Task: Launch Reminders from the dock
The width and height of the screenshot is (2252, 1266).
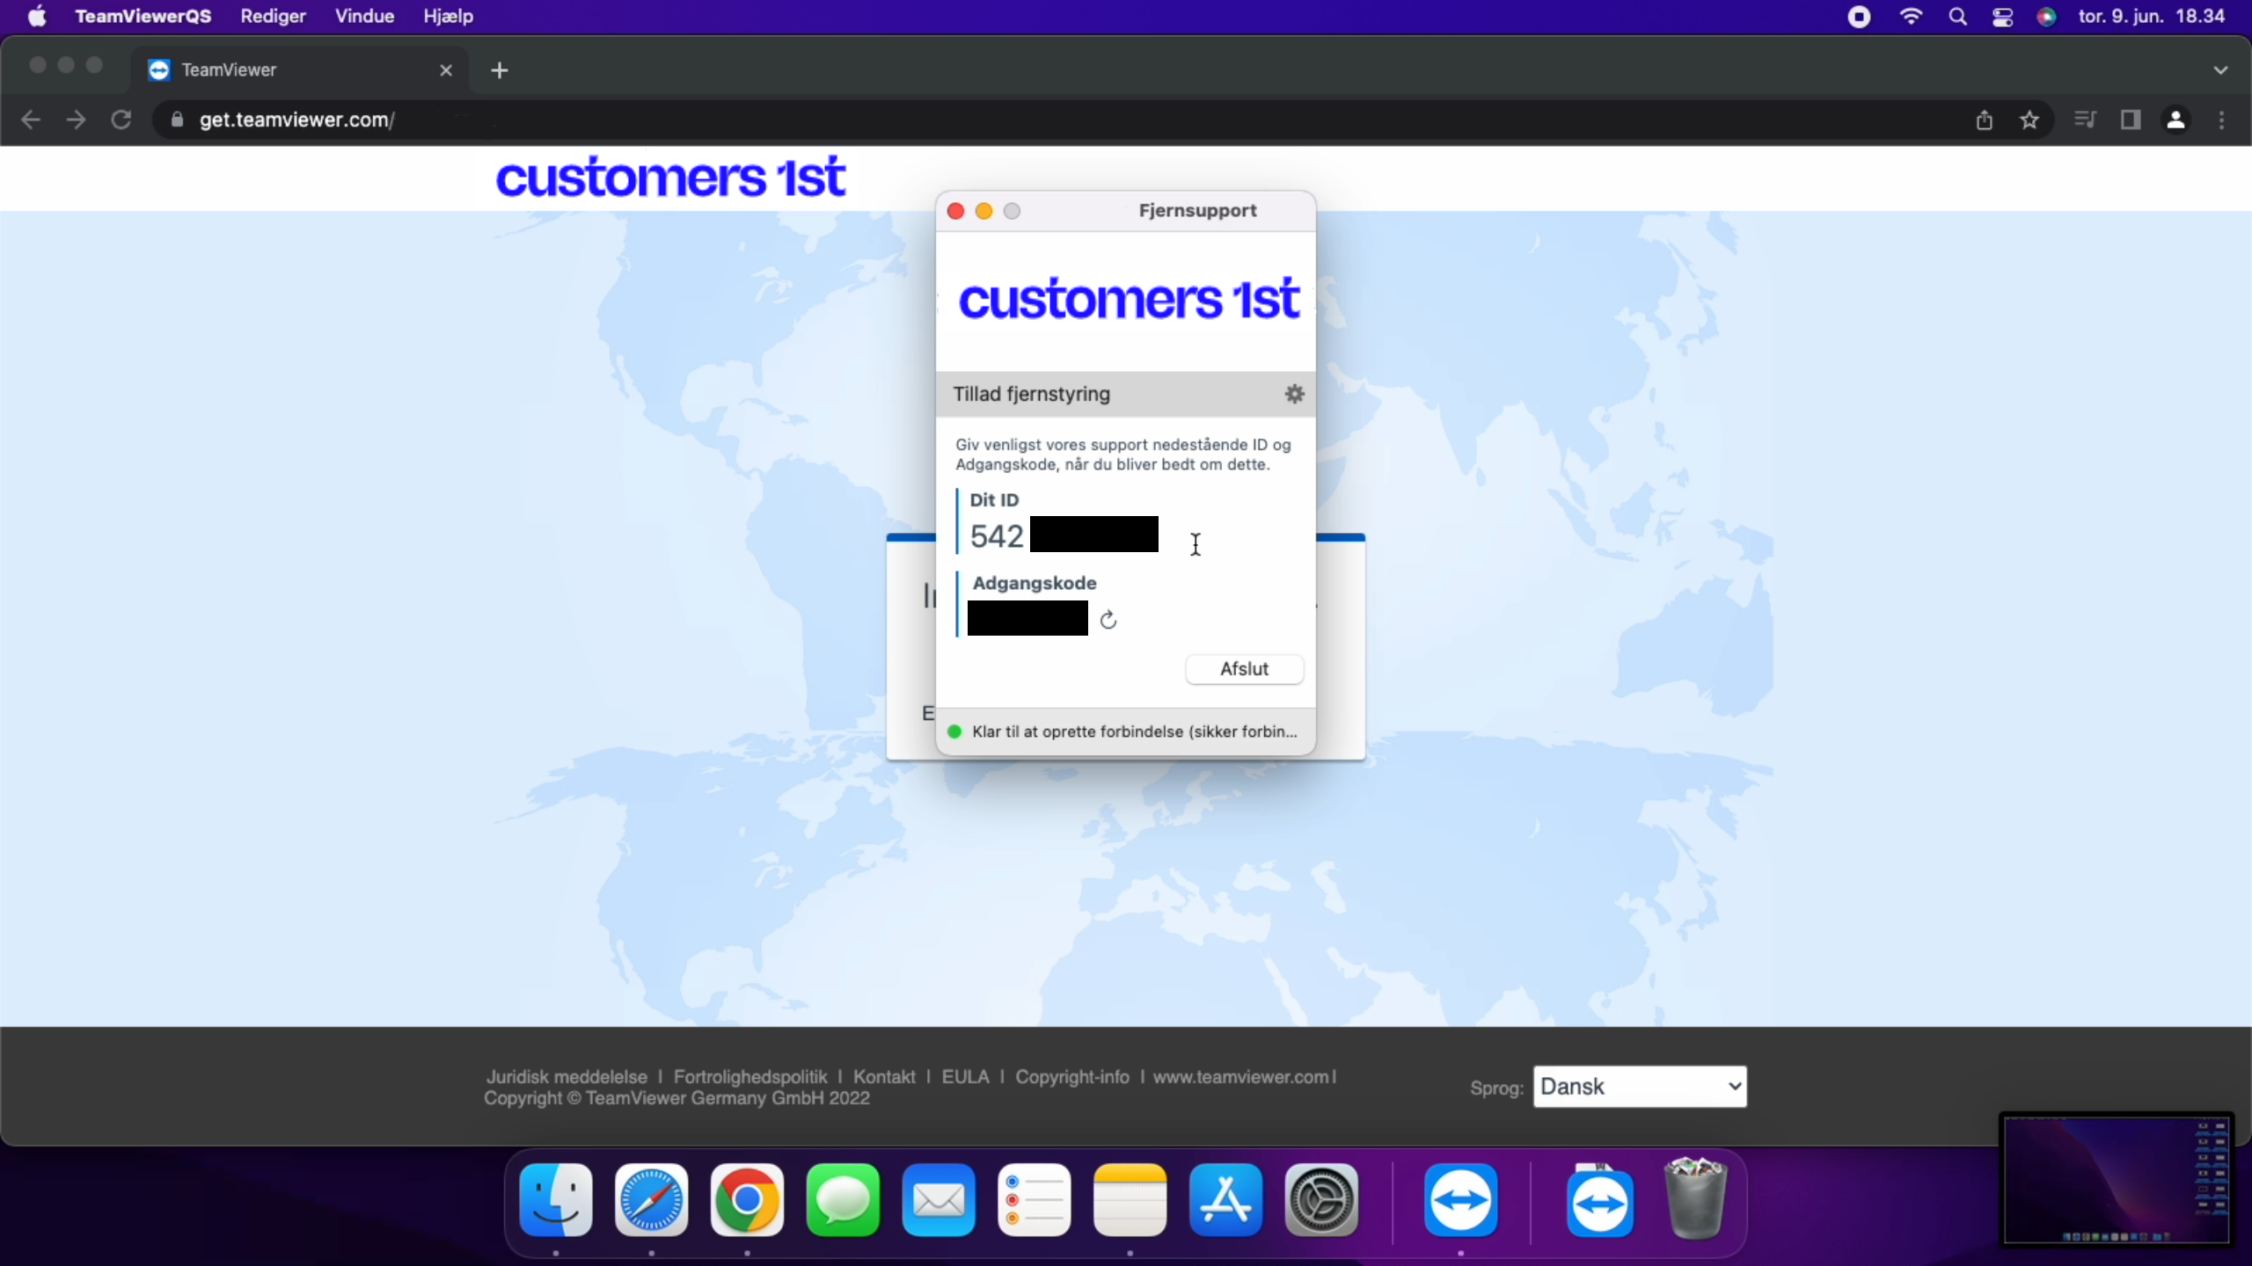Action: click(x=1035, y=1200)
